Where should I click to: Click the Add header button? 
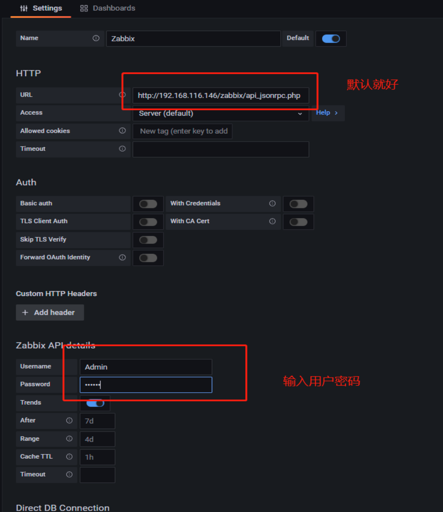point(50,313)
